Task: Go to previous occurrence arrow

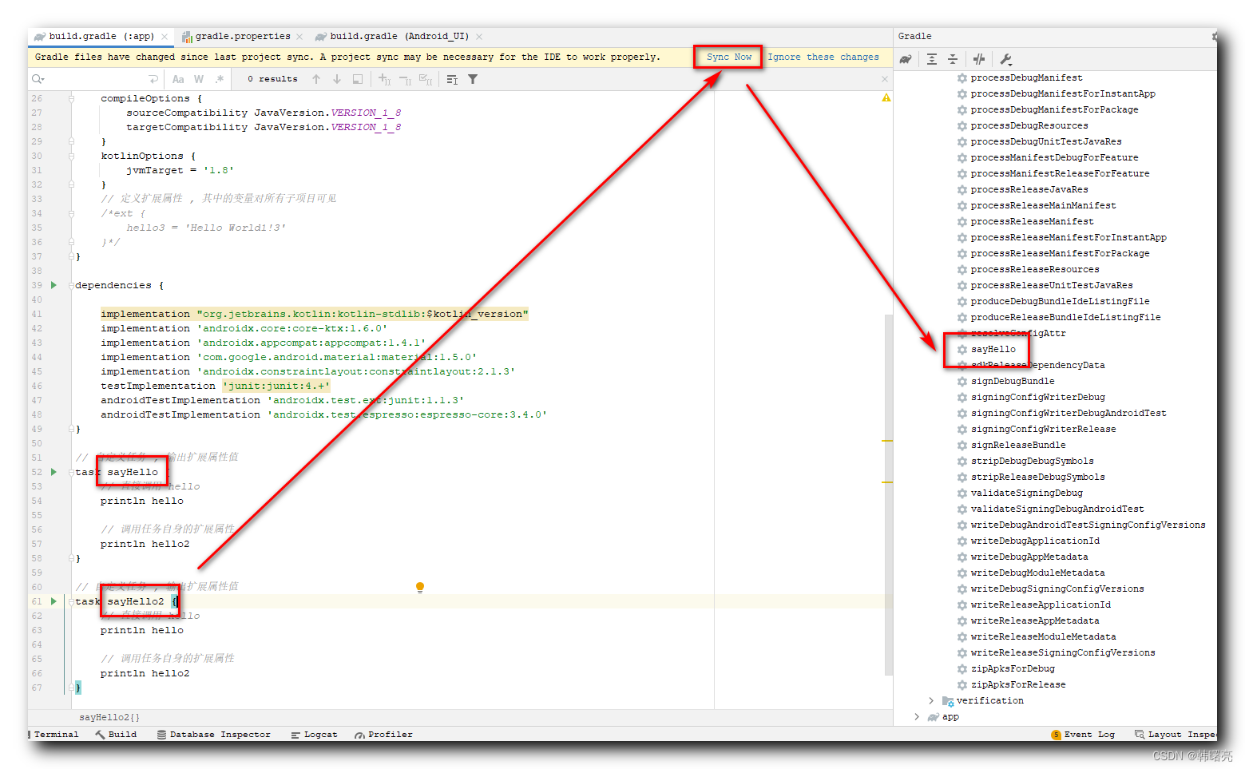Action: click(316, 79)
